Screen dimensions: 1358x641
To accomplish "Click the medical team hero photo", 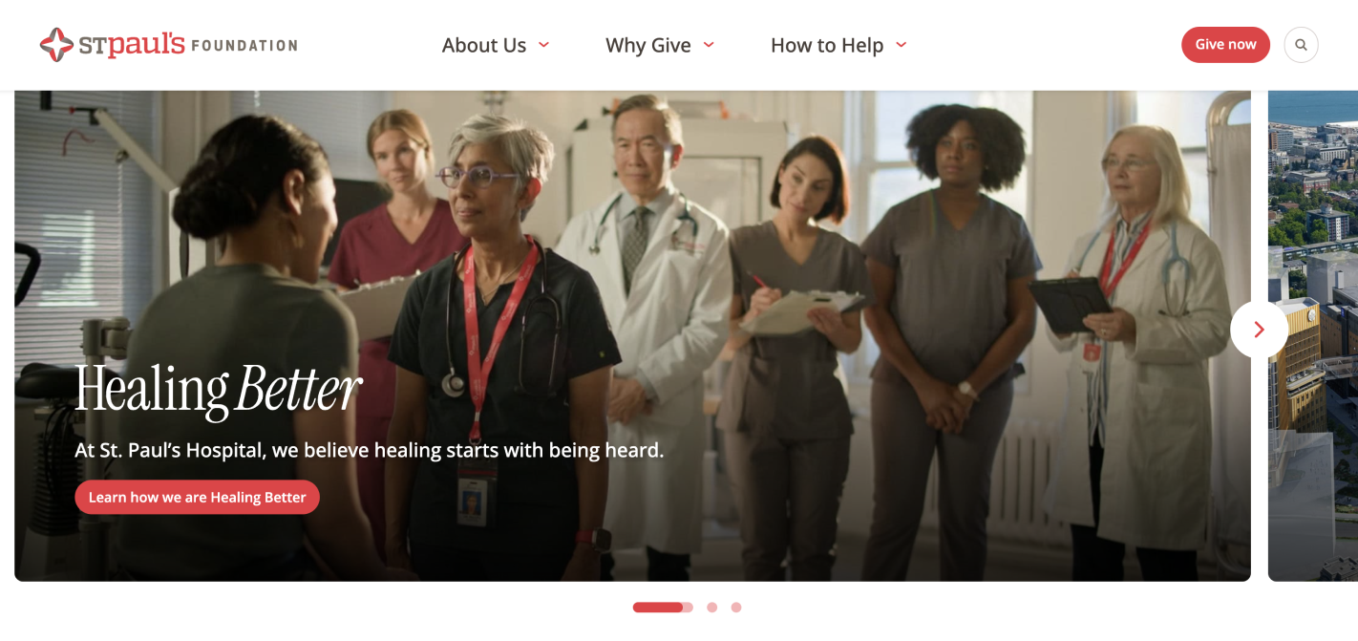I will pos(632,335).
